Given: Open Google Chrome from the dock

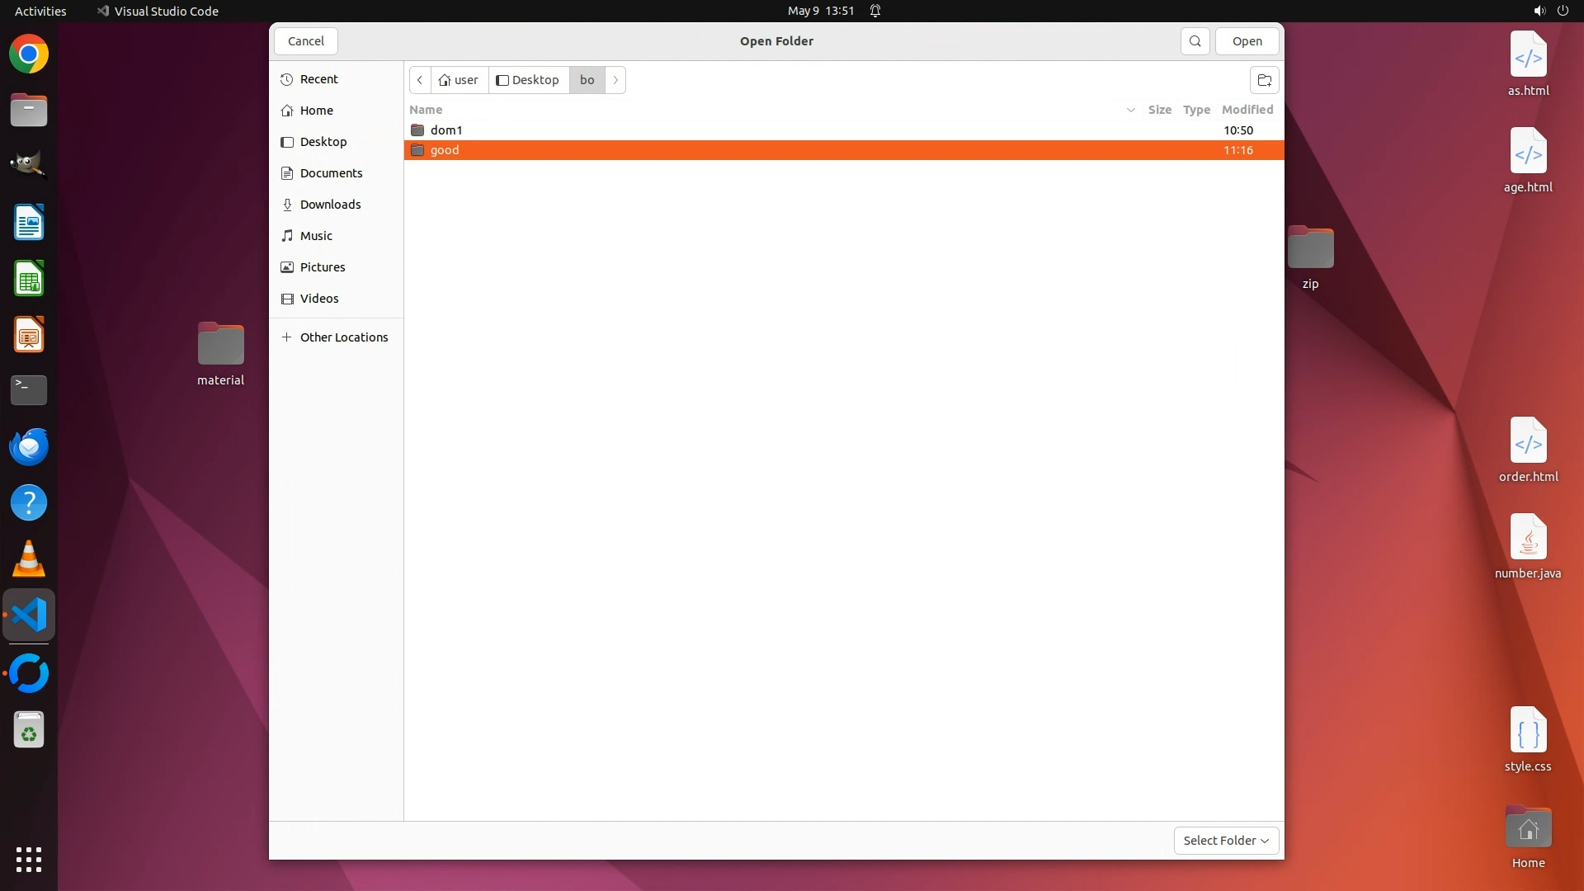Looking at the screenshot, I should (x=29, y=54).
